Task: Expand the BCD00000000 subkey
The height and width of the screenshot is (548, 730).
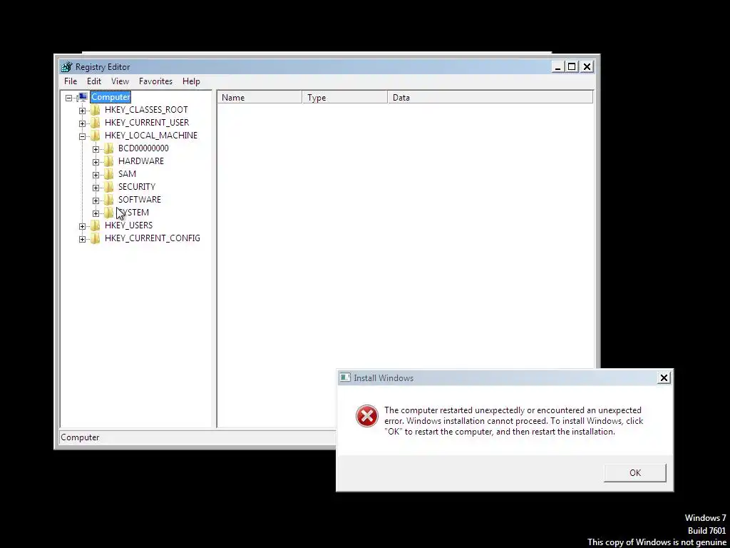Action: tap(96, 149)
